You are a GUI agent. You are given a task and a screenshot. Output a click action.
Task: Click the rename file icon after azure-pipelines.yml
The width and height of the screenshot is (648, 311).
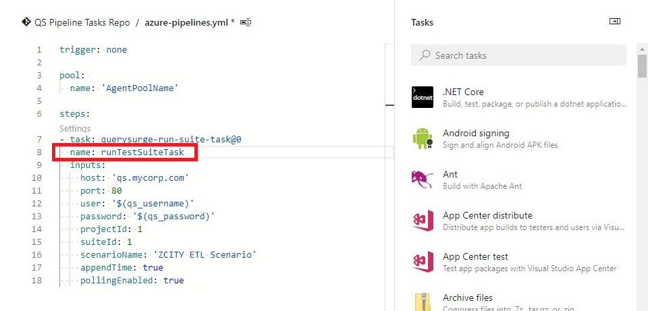click(246, 22)
